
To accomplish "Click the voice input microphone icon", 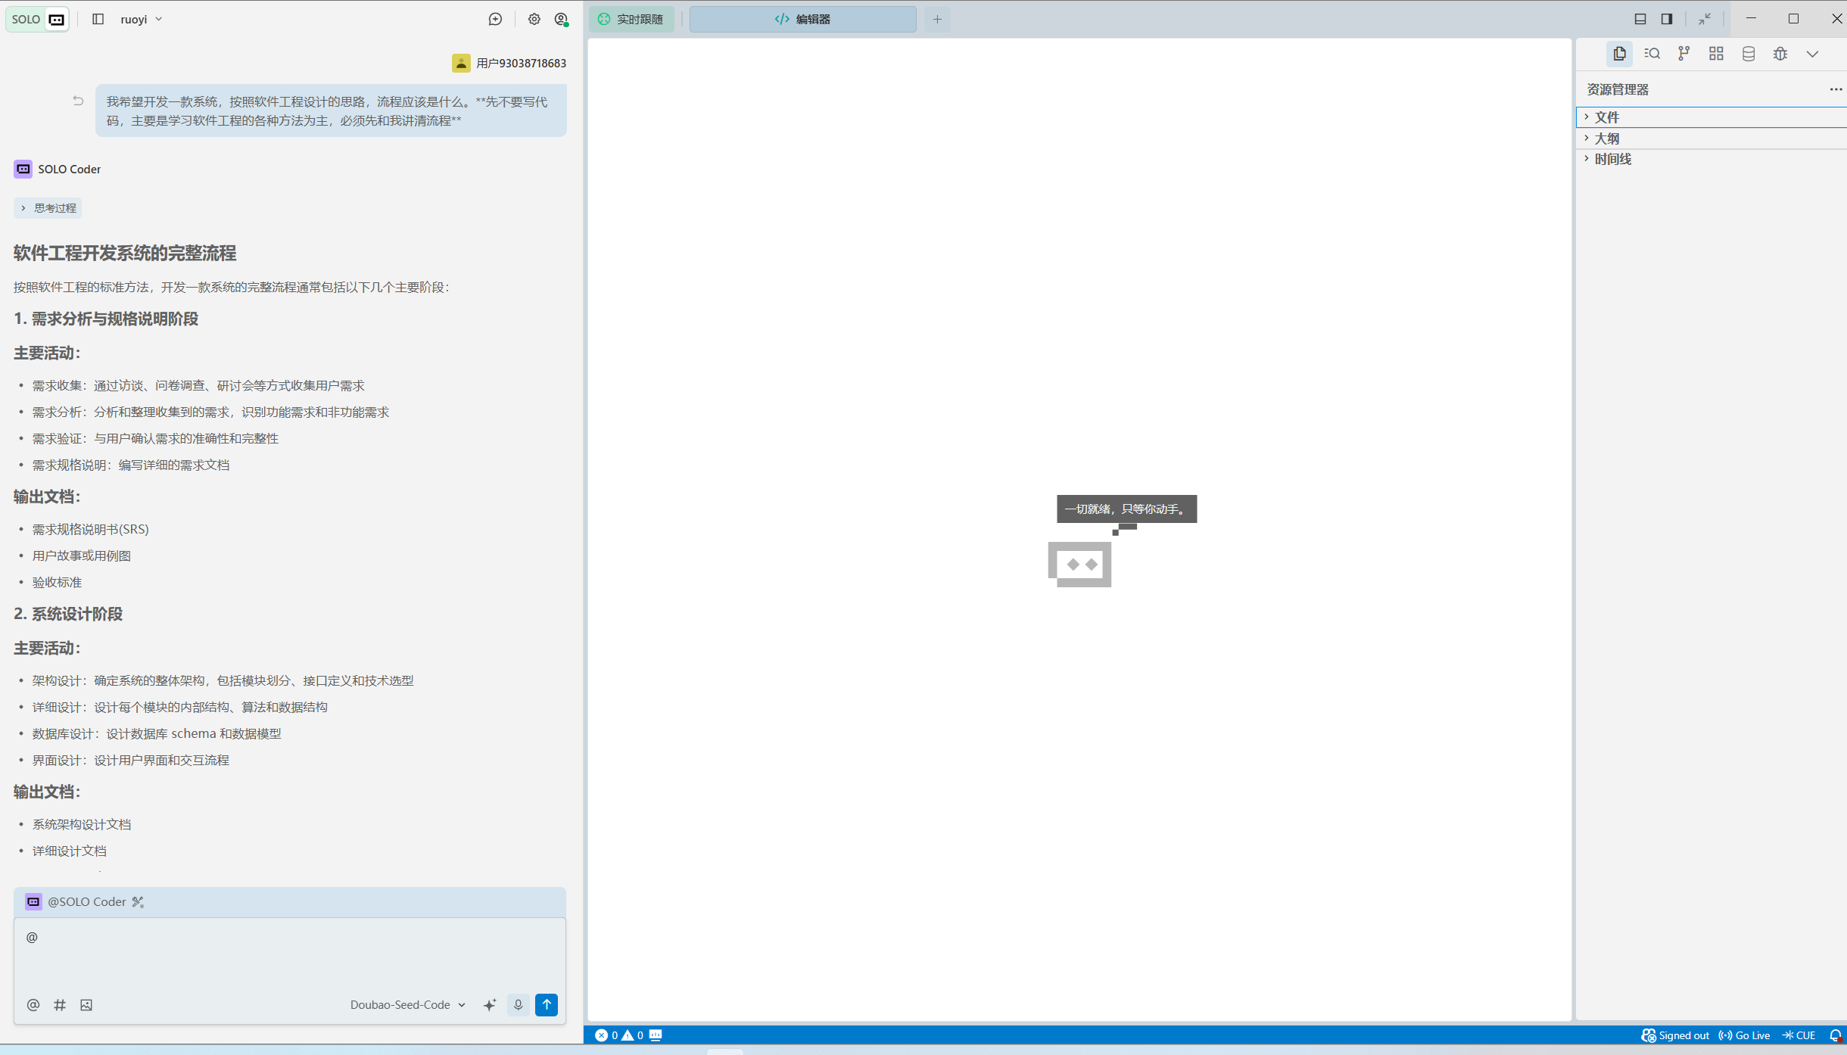I will point(518,1005).
